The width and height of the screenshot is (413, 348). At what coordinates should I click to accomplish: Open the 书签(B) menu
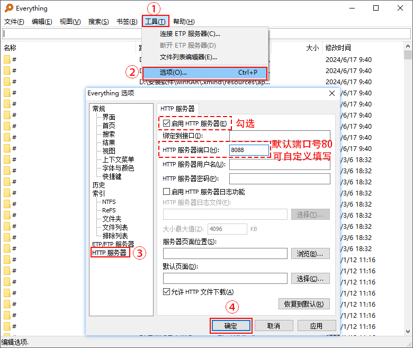tap(127, 22)
